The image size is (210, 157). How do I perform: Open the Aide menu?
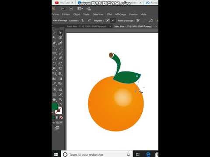[144, 14]
